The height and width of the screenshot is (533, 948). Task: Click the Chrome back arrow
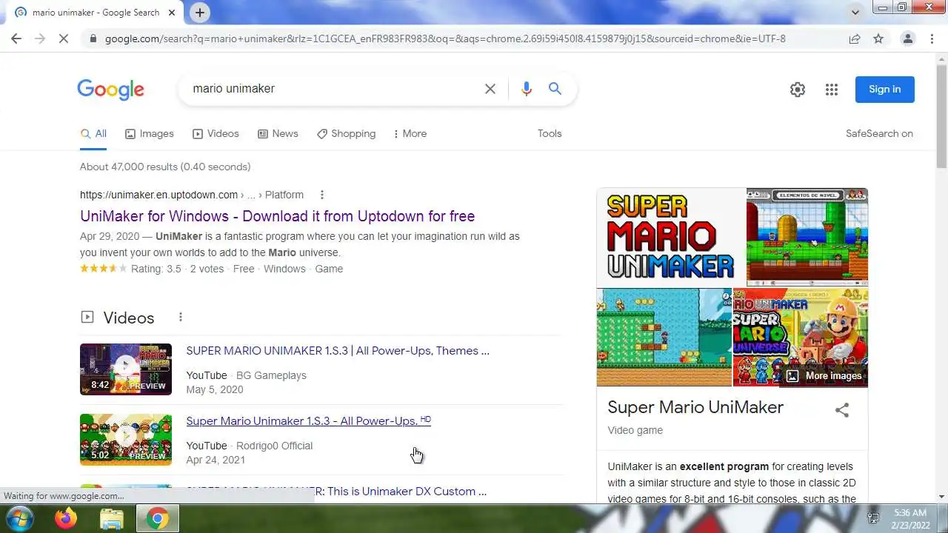(x=16, y=38)
